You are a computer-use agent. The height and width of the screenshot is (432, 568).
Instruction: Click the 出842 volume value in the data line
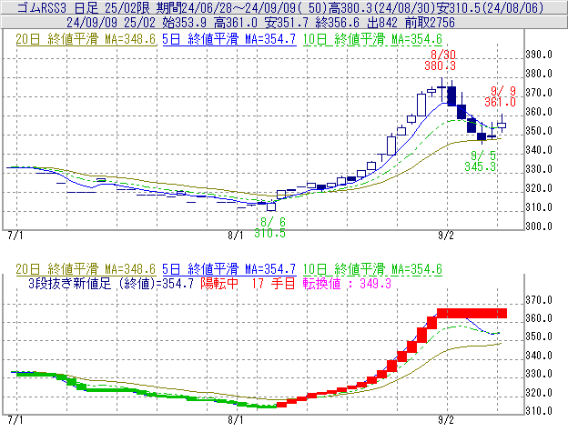382,23
